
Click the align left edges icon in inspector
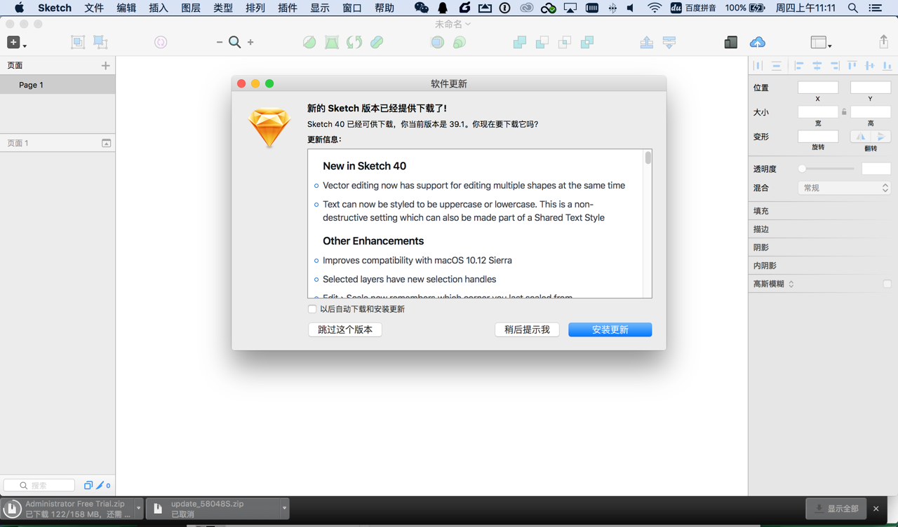(x=799, y=65)
